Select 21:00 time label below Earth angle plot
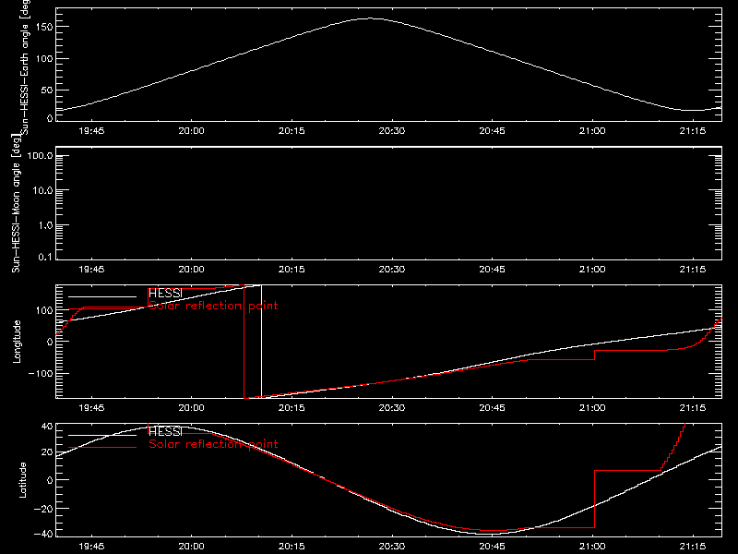Screen dimensions: 738x554 click(x=592, y=130)
